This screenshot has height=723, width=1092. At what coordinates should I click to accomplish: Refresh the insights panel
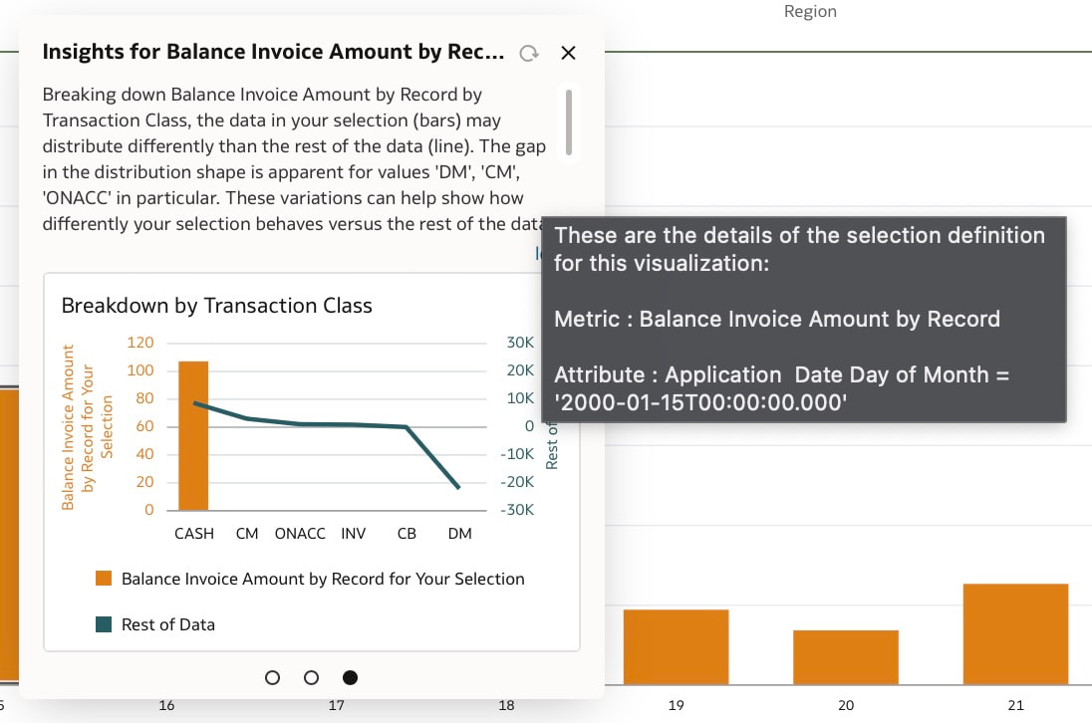pos(529,53)
